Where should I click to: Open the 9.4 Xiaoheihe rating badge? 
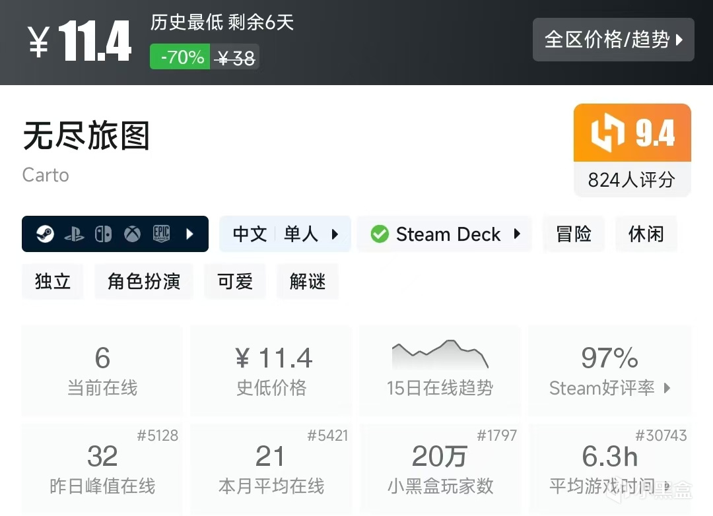tap(632, 132)
